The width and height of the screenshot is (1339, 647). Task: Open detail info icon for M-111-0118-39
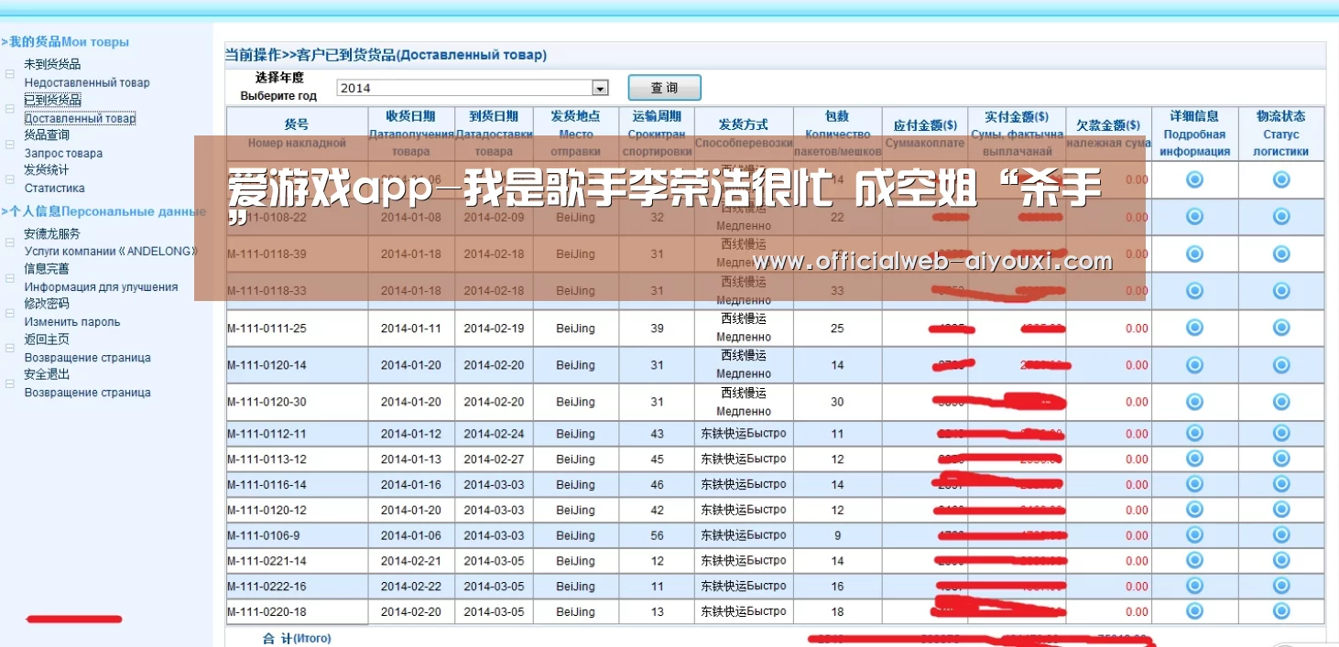pos(1194,253)
